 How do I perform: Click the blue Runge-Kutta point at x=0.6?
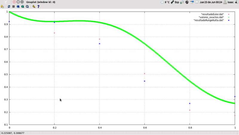[x=145, y=81]
